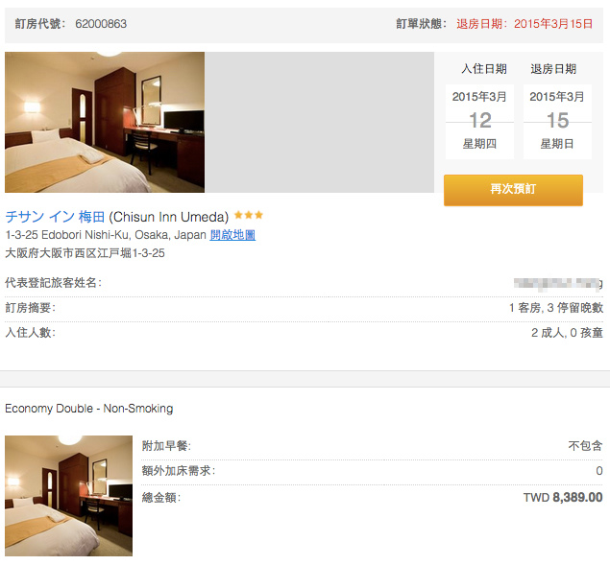Click the booking number 62000863
Image resolution: width=610 pixels, height=565 pixels.
coord(101,24)
